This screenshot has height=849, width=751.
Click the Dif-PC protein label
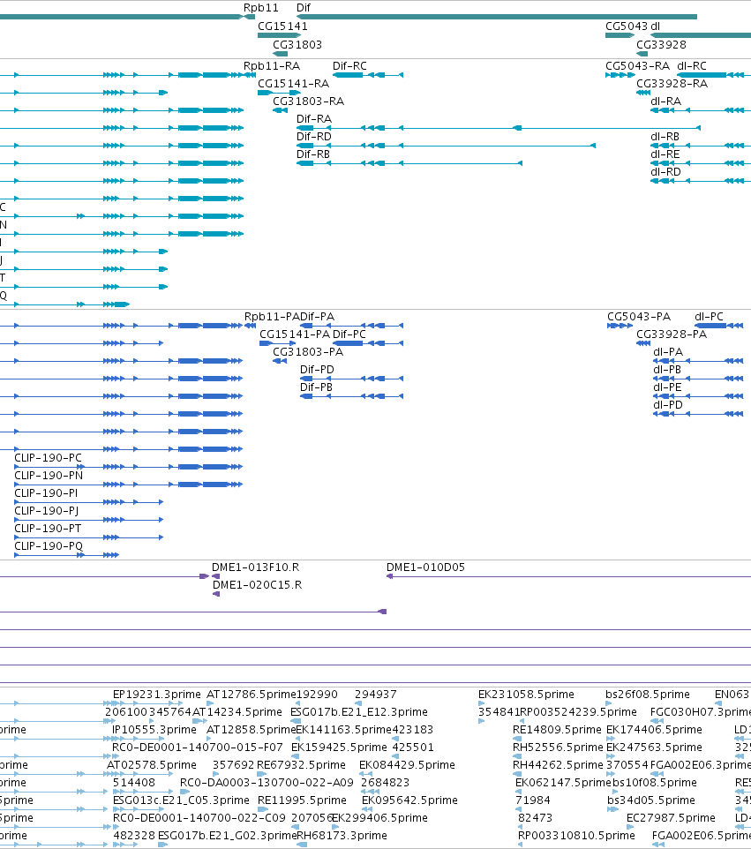pyautogui.click(x=349, y=334)
